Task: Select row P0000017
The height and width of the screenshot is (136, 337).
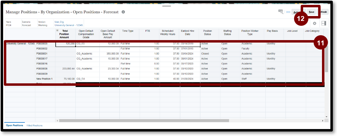Action: pos(45,59)
